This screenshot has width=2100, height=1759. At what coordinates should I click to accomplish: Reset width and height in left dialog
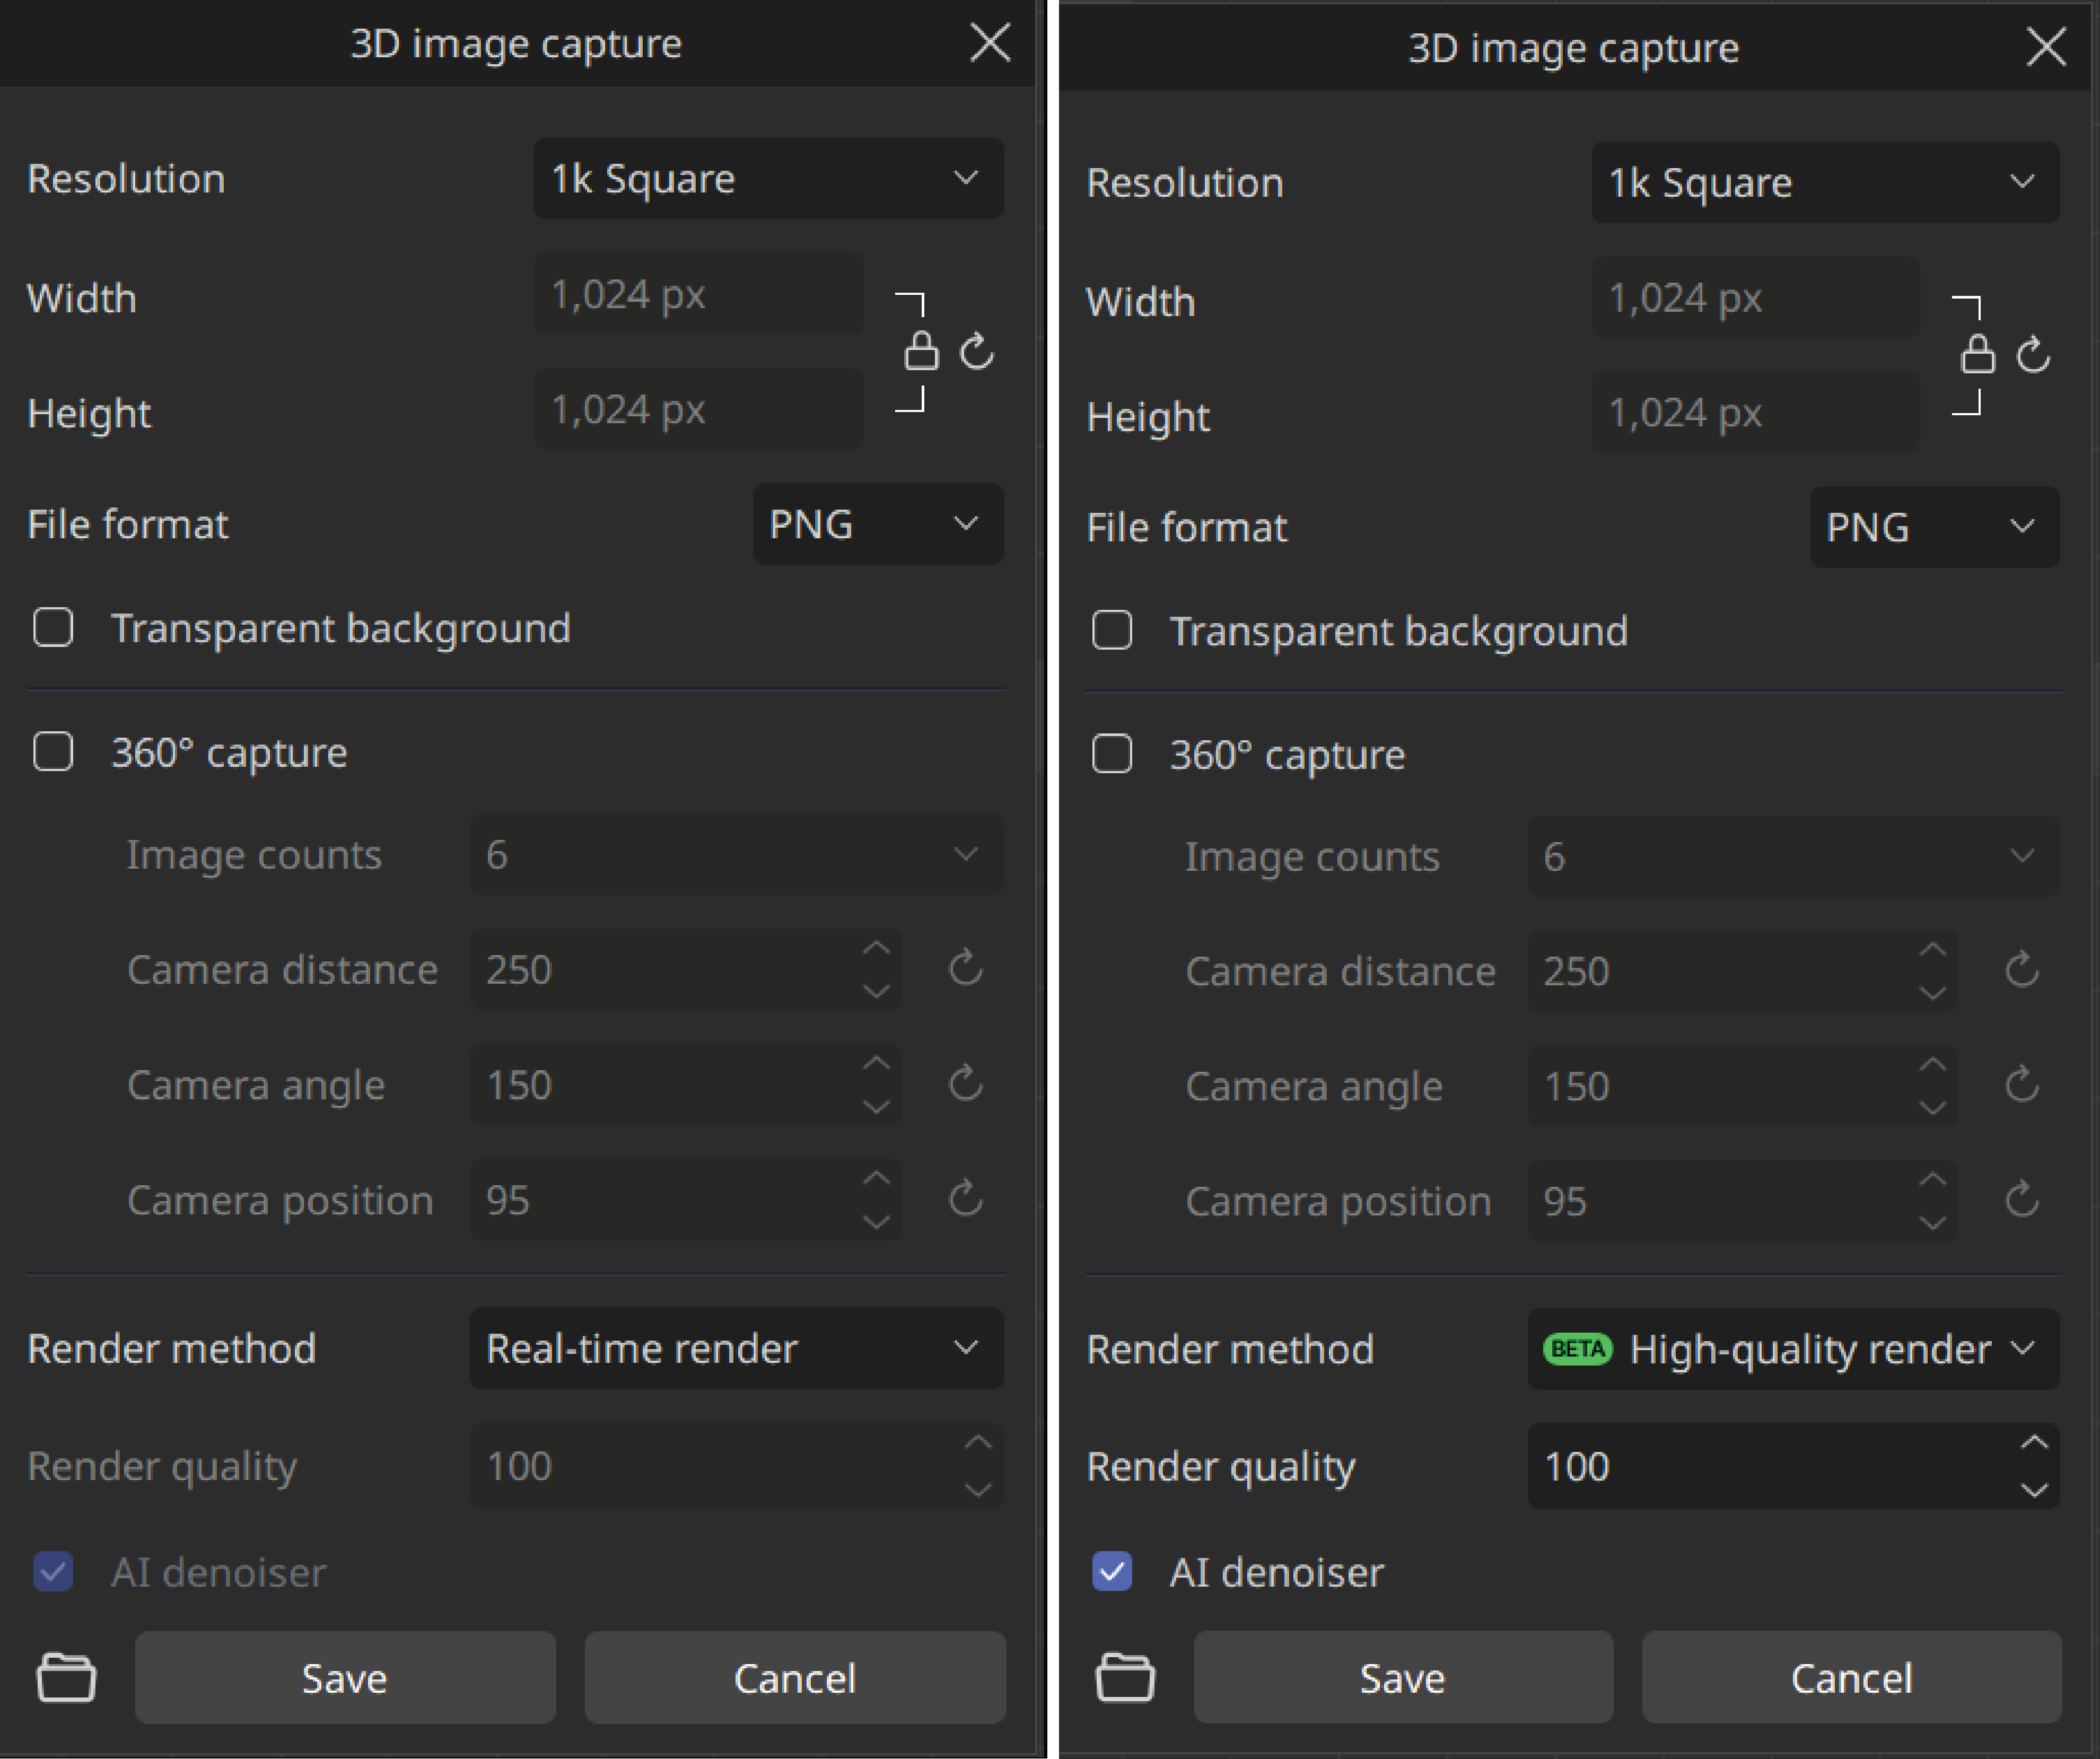(x=977, y=351)
